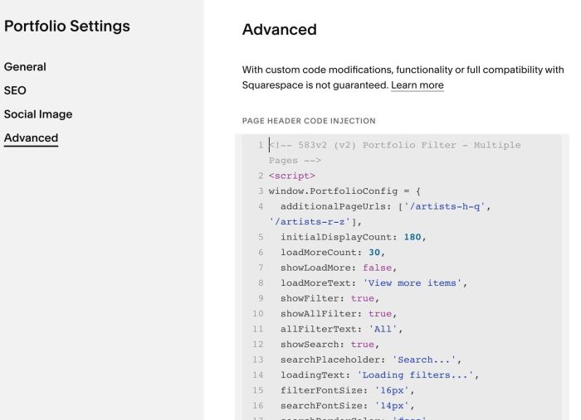This screenshot has height=420, width=581.
Task: Select the Advanced tab in sidebar
Action: click(x=32, y=138)
